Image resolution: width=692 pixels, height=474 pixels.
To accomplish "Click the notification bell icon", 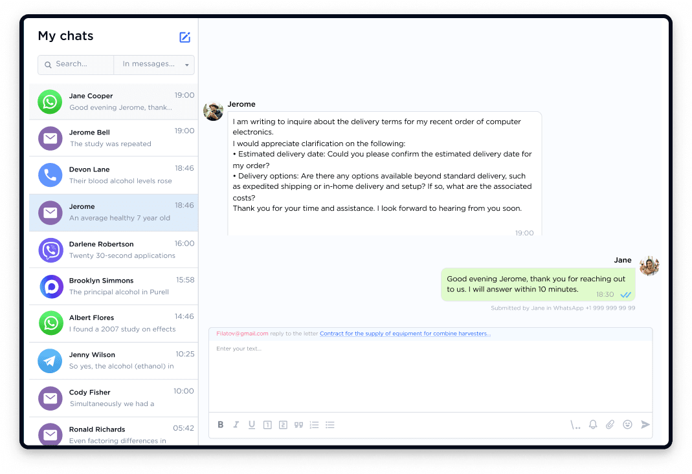I will coord(593,425).
